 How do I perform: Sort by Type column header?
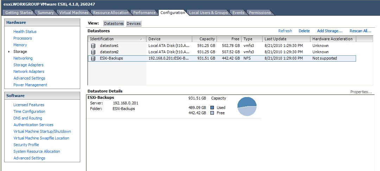tap(252, 39)
